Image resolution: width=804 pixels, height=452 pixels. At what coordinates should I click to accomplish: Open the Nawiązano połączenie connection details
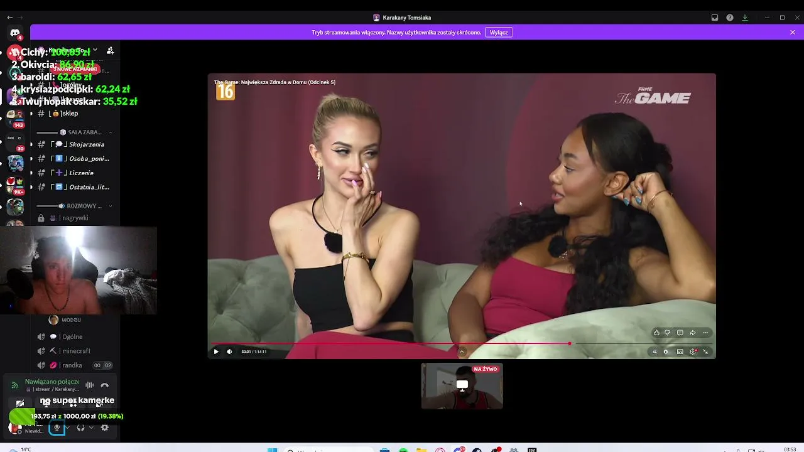(x=52, y=382)
